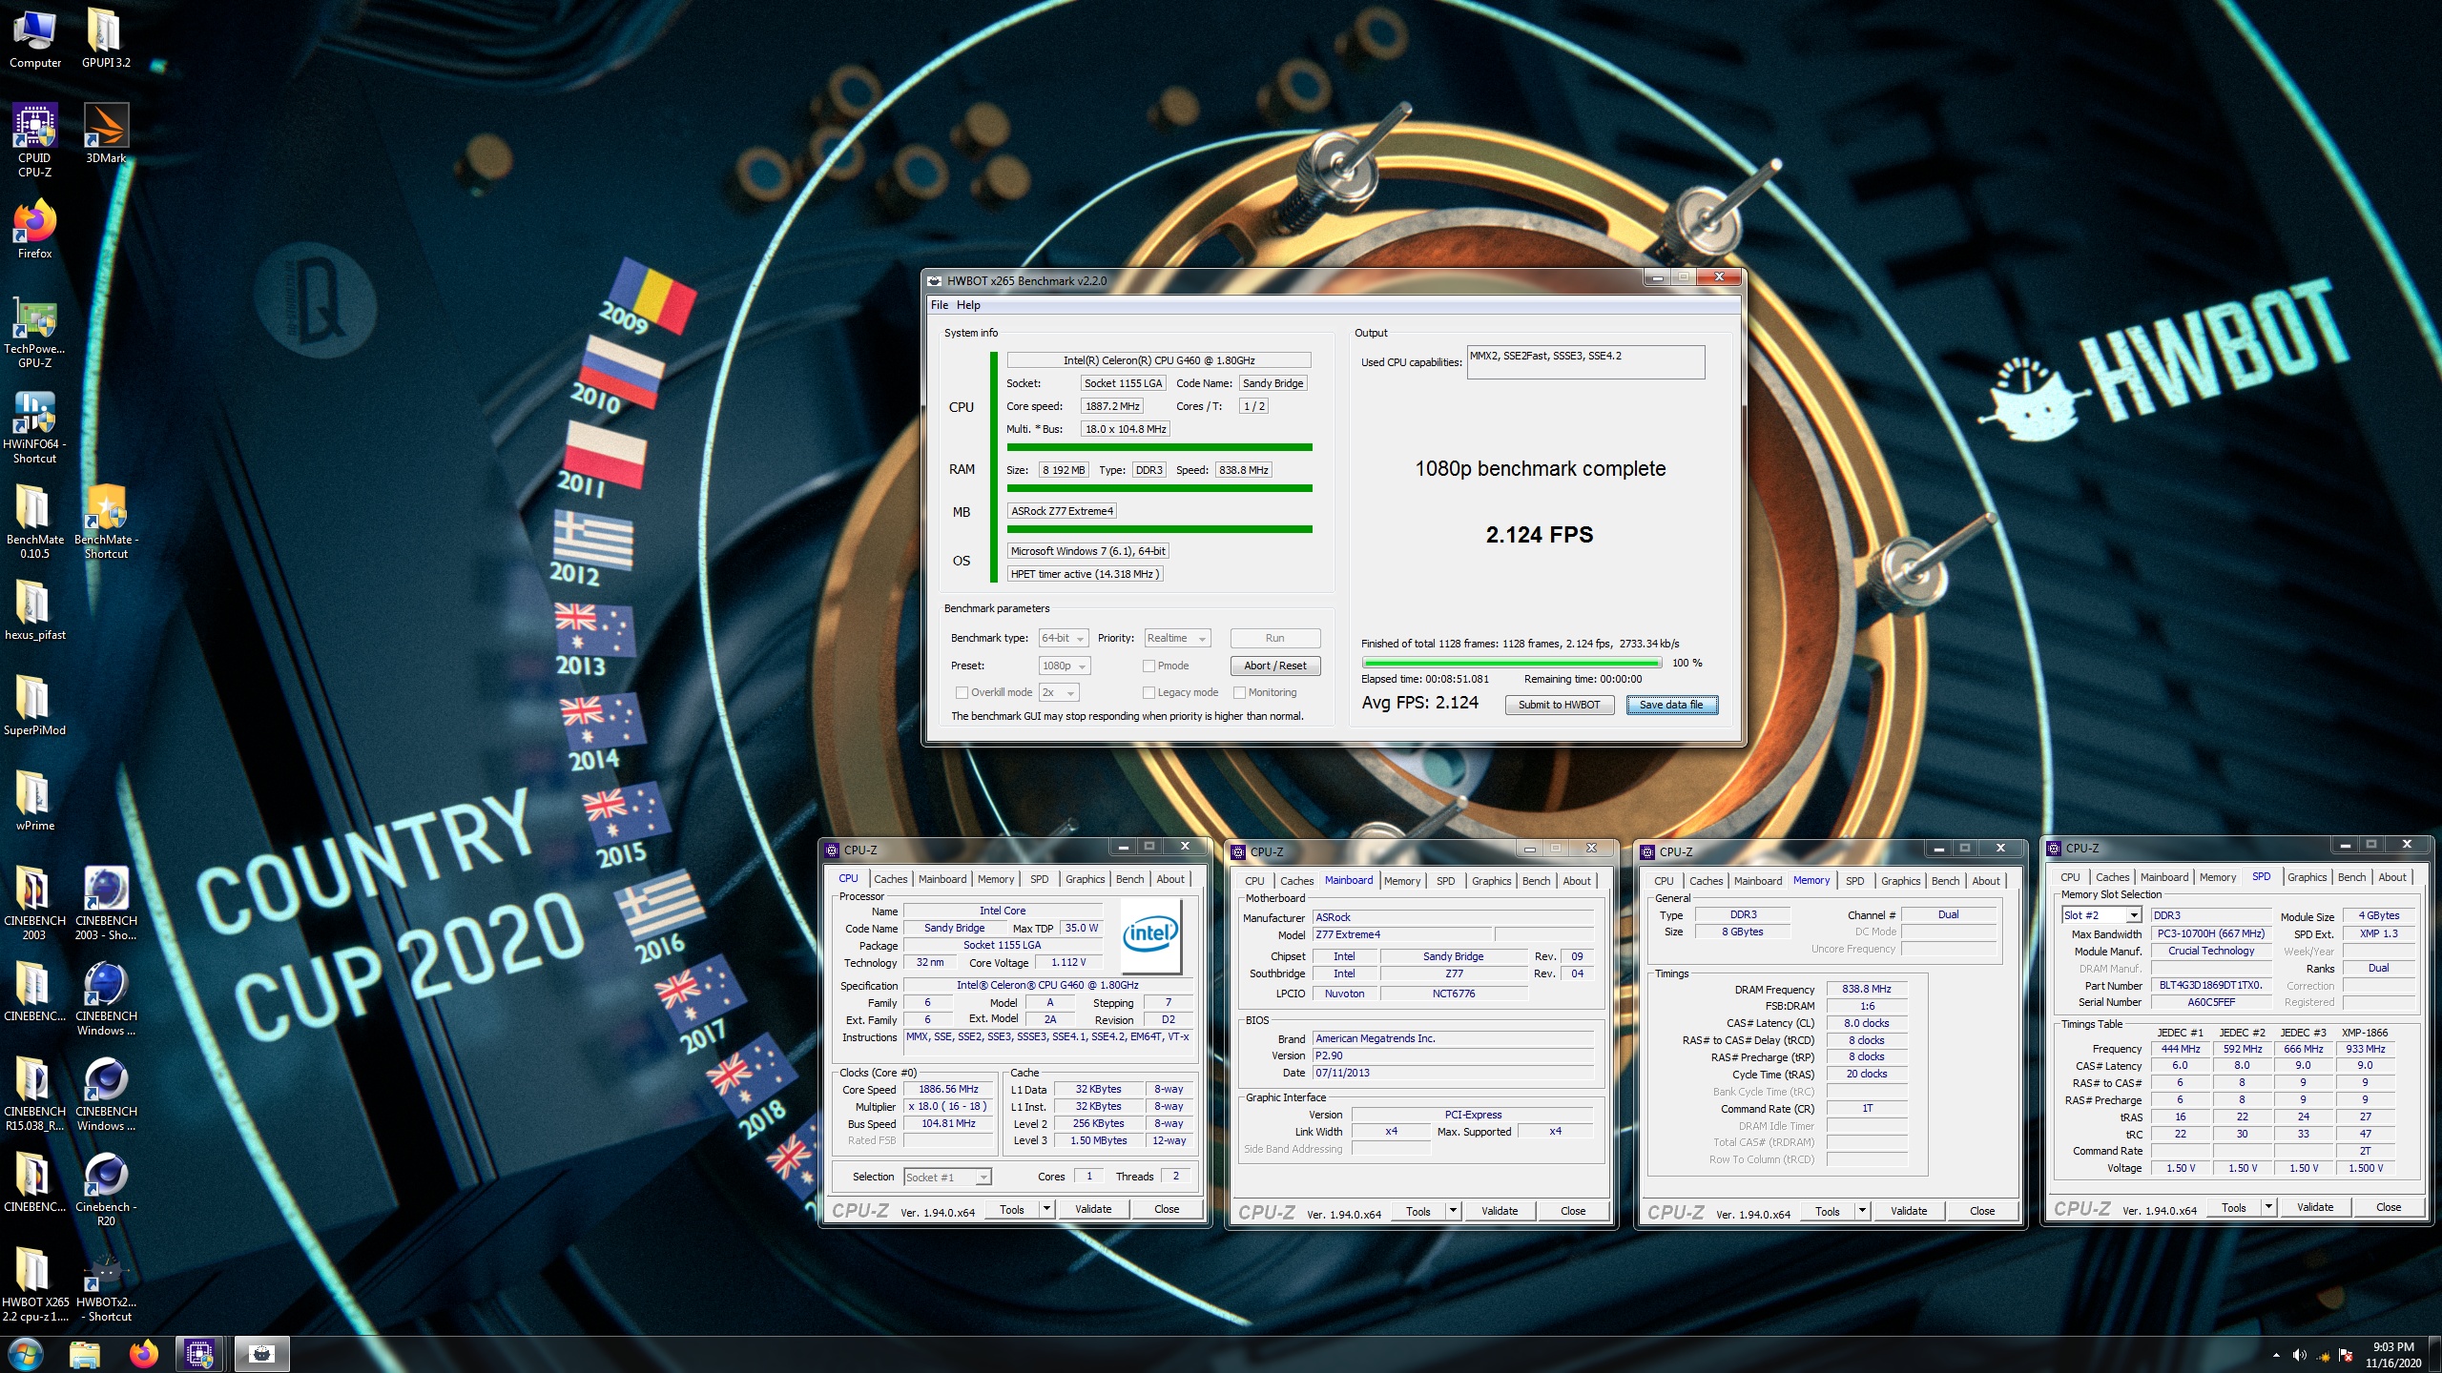The image size is (2442, 1373).
Task: Click the Save data file button
Action: (1671, 705)
